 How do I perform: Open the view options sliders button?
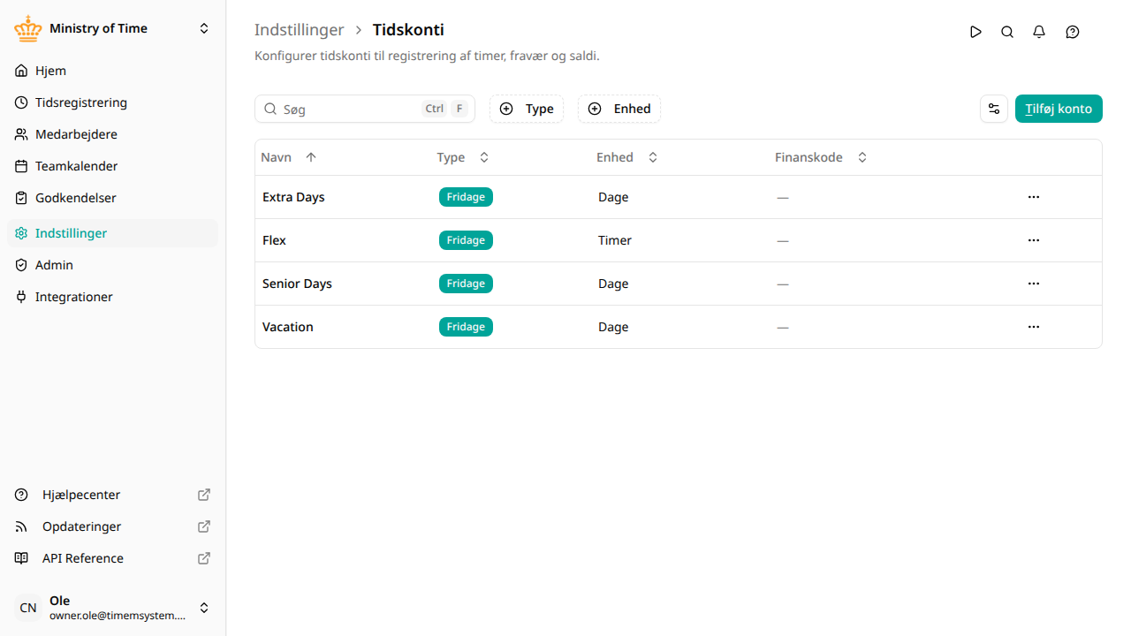tap(994, 109)
